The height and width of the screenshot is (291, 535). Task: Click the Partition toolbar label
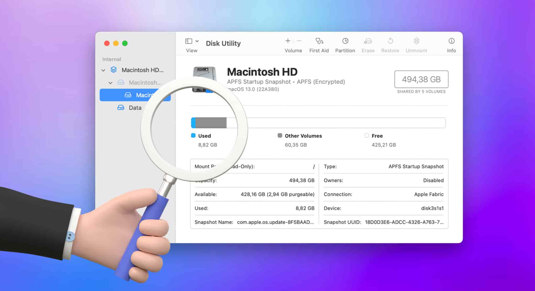click(x=345, y=50)
